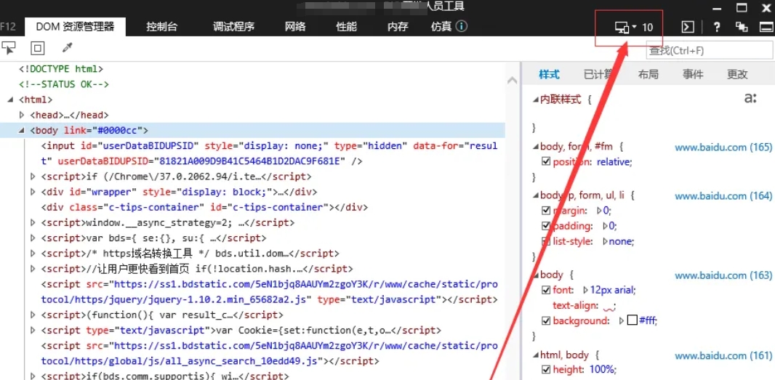This screenshot has height=380, width=775.
Task: Click the a: pseudo state icon
Action: click(x=750, y=99)
